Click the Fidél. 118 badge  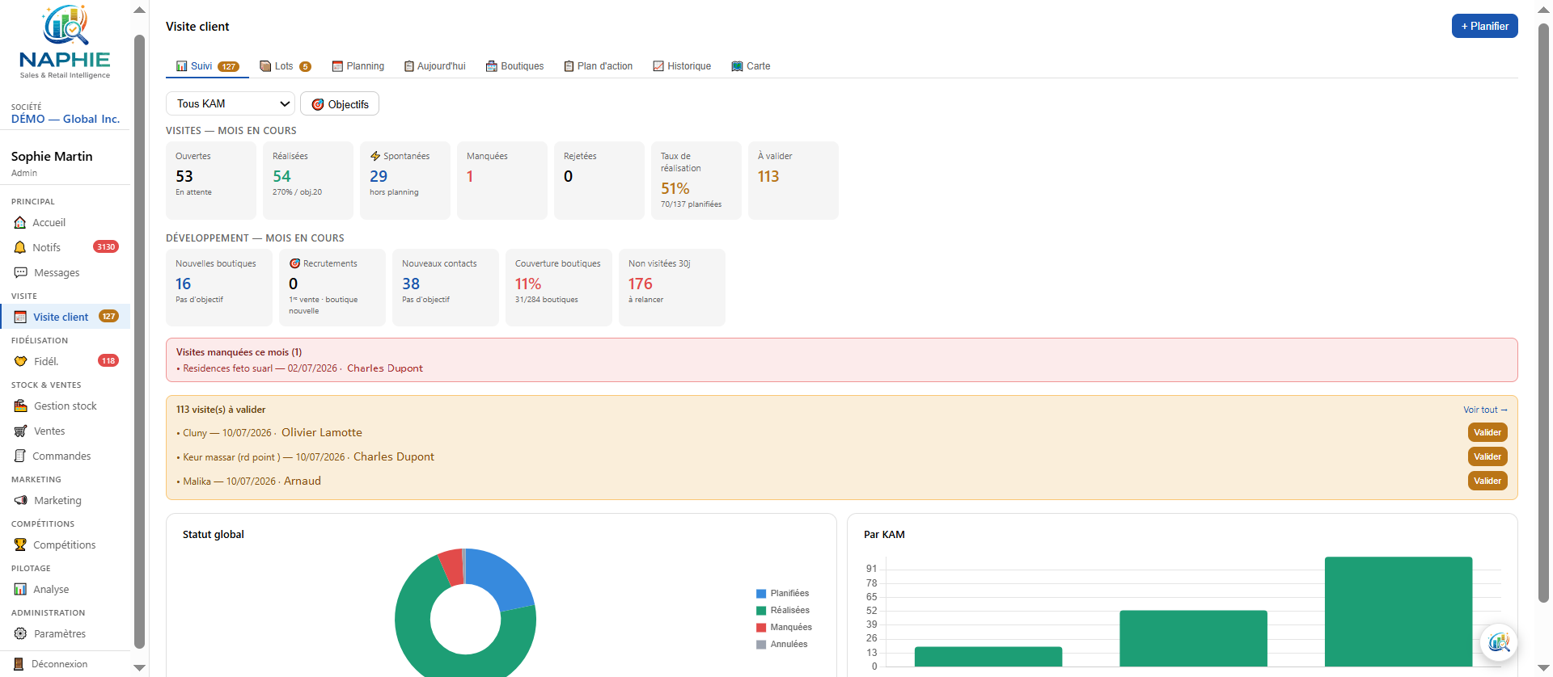pos(108,360)
